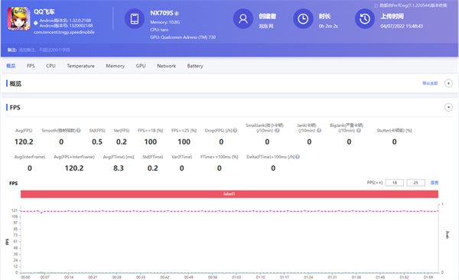The height and width of the screenshot is (280, 459).
Task: Collapse the FPS section with arrow
Action: click(x=448, y=108)
